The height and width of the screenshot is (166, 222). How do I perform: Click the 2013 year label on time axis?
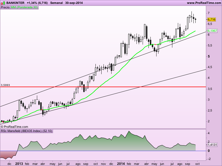[x=19, y=164]
